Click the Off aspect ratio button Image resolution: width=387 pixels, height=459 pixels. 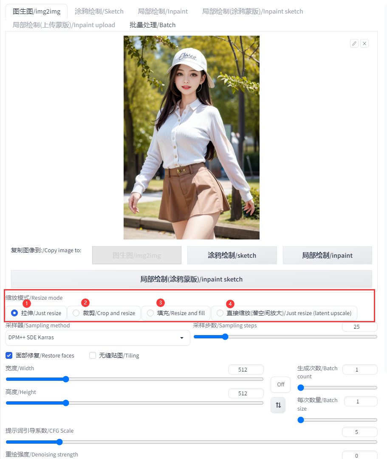tap(281, 384)
